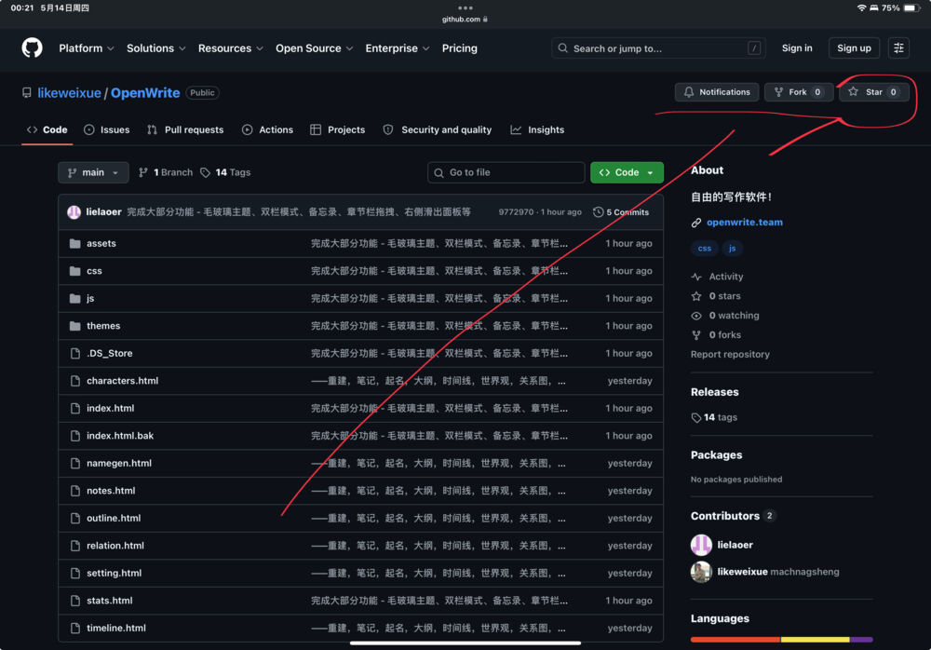
Task: Click the Languages color bar
Action: [781, 640]
